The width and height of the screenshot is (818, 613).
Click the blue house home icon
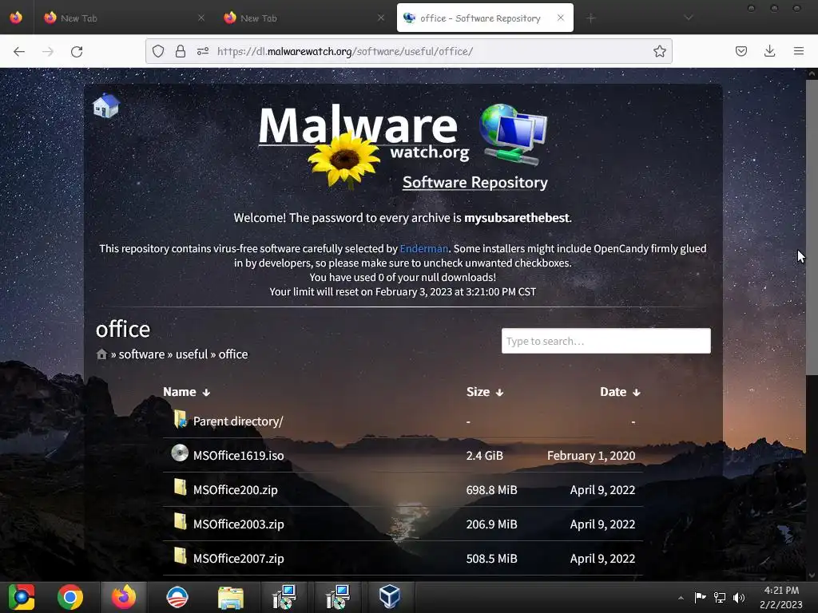(x=106, y=105)
